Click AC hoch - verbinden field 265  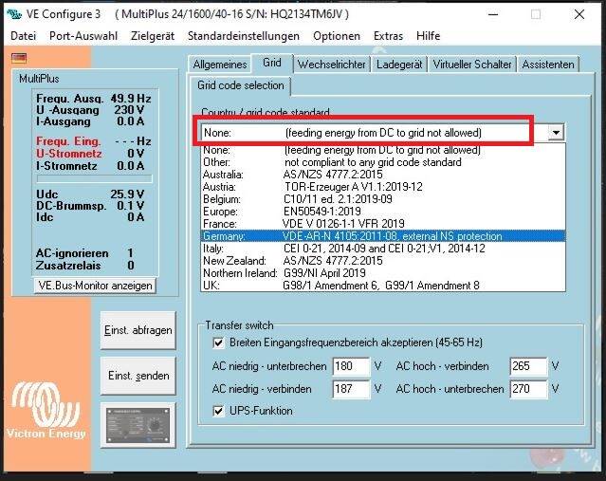tap(528, 366)
